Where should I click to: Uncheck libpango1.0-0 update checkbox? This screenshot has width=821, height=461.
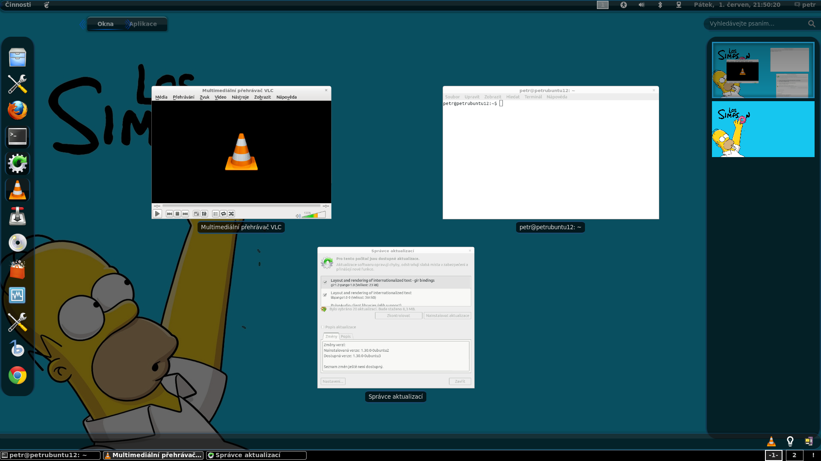click(x=325, y=295)
